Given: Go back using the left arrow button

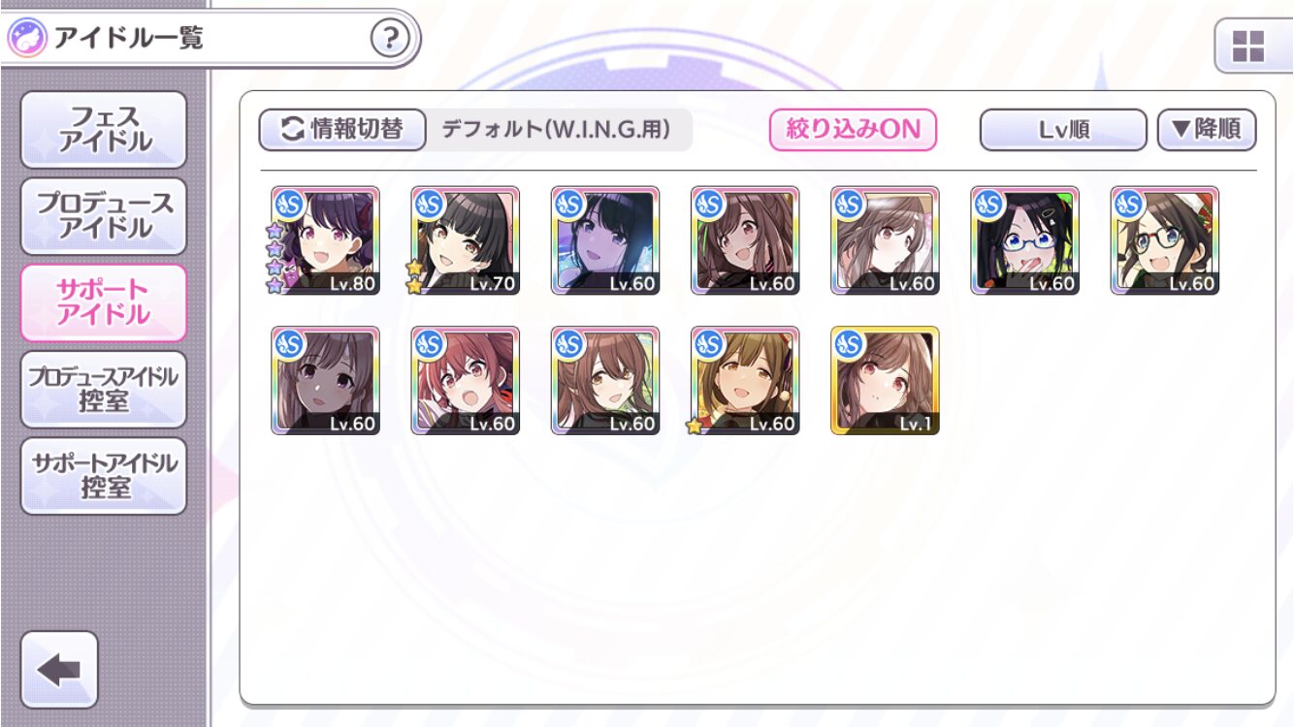Looking at the screenshot, I should pyautogui.click(x=59, y=669).
